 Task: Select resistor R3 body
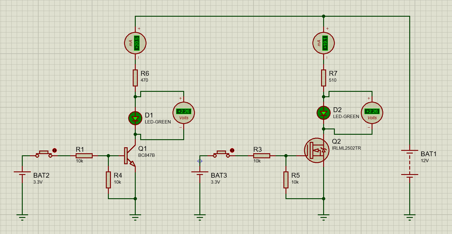262,156
